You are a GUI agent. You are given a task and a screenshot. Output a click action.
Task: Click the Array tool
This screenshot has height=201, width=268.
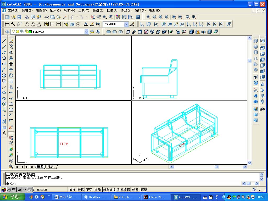click(x=11, y=64)
